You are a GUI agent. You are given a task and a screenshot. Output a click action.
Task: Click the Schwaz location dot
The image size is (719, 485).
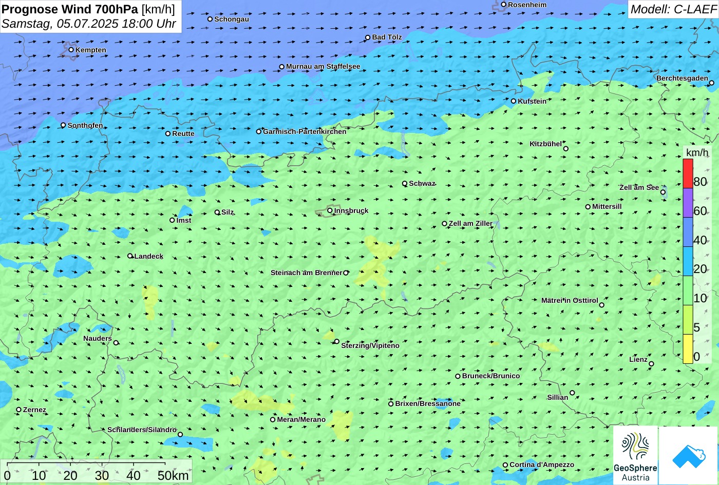(405, 183)
